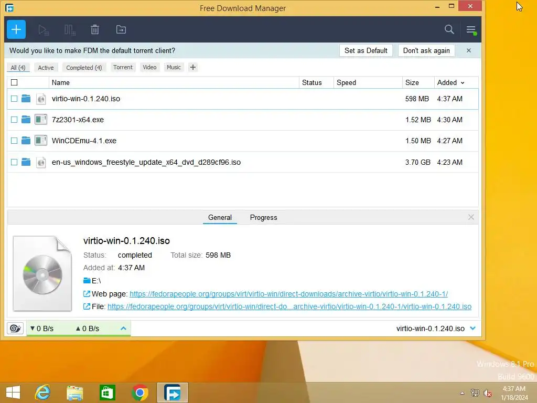Click exe file icon of 7z2301-x64 row
This screenshot has width=537, height=403.
pyautogui.click(x=41, y=120)
